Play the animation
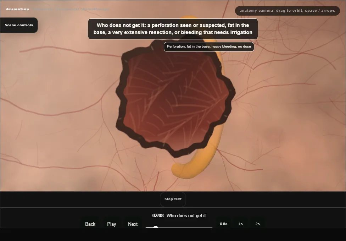Screen dimensions: 346x241 pyautogui.click(x=112, y=224)
